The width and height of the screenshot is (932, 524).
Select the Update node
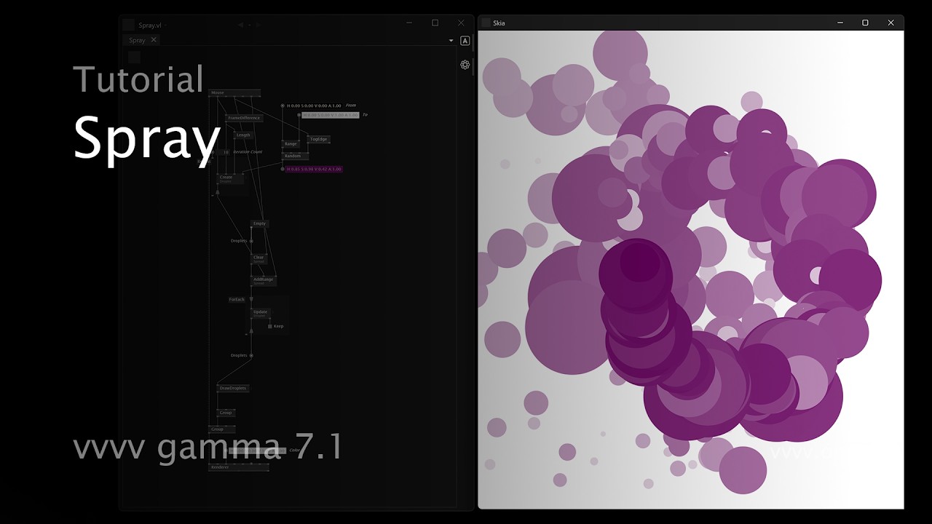261,313
